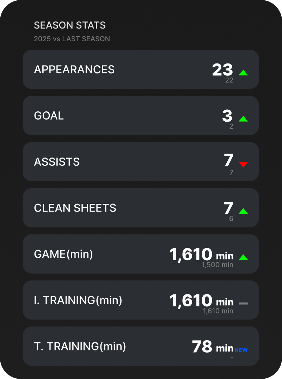
Task: Click the green trend arrow for GAME(min)
Action: [243, 257]
